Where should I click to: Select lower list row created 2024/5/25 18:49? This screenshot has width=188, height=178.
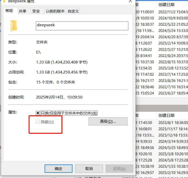click(162, 148)
